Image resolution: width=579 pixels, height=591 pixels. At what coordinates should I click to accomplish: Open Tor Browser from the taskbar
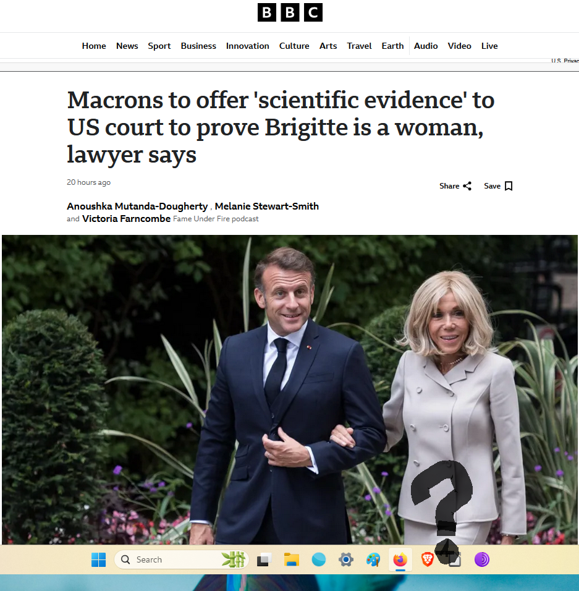482,559
